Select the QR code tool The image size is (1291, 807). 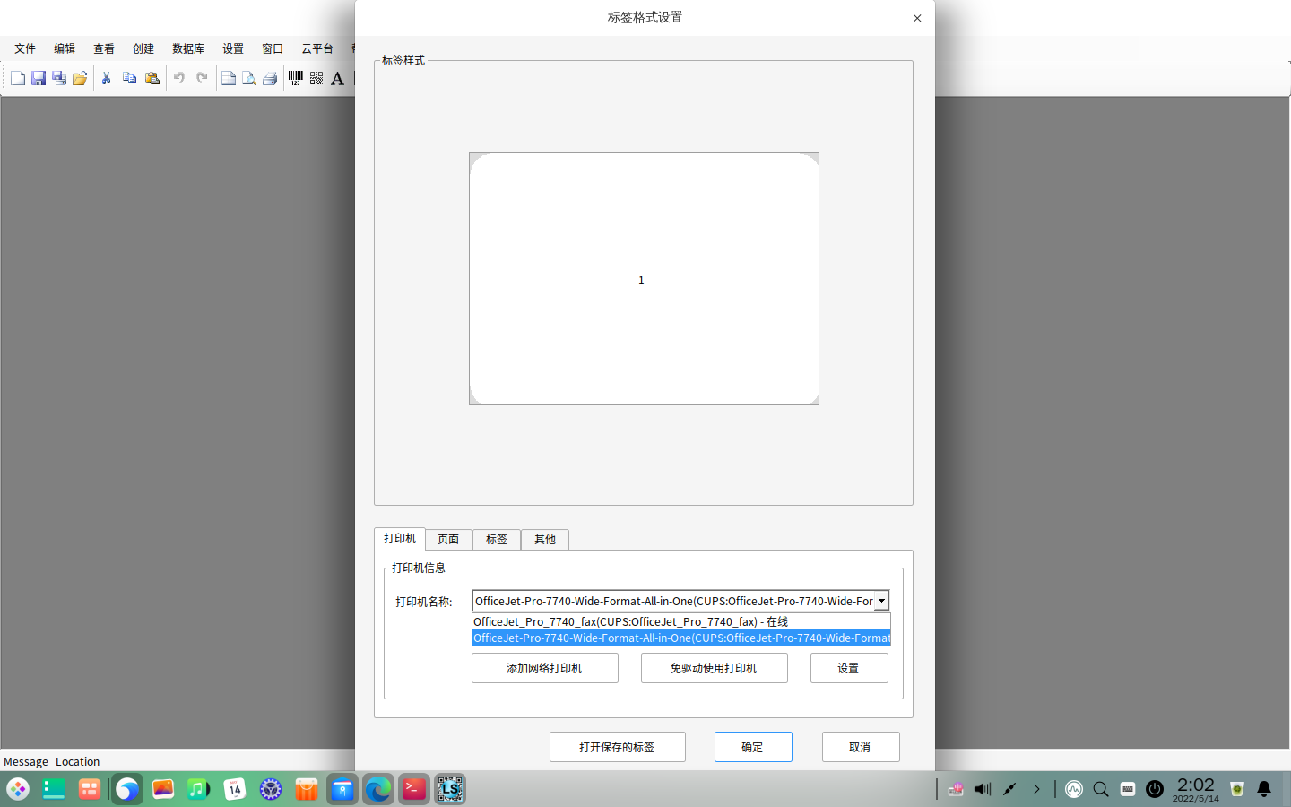pyautogui.click(x=316, y=78)
